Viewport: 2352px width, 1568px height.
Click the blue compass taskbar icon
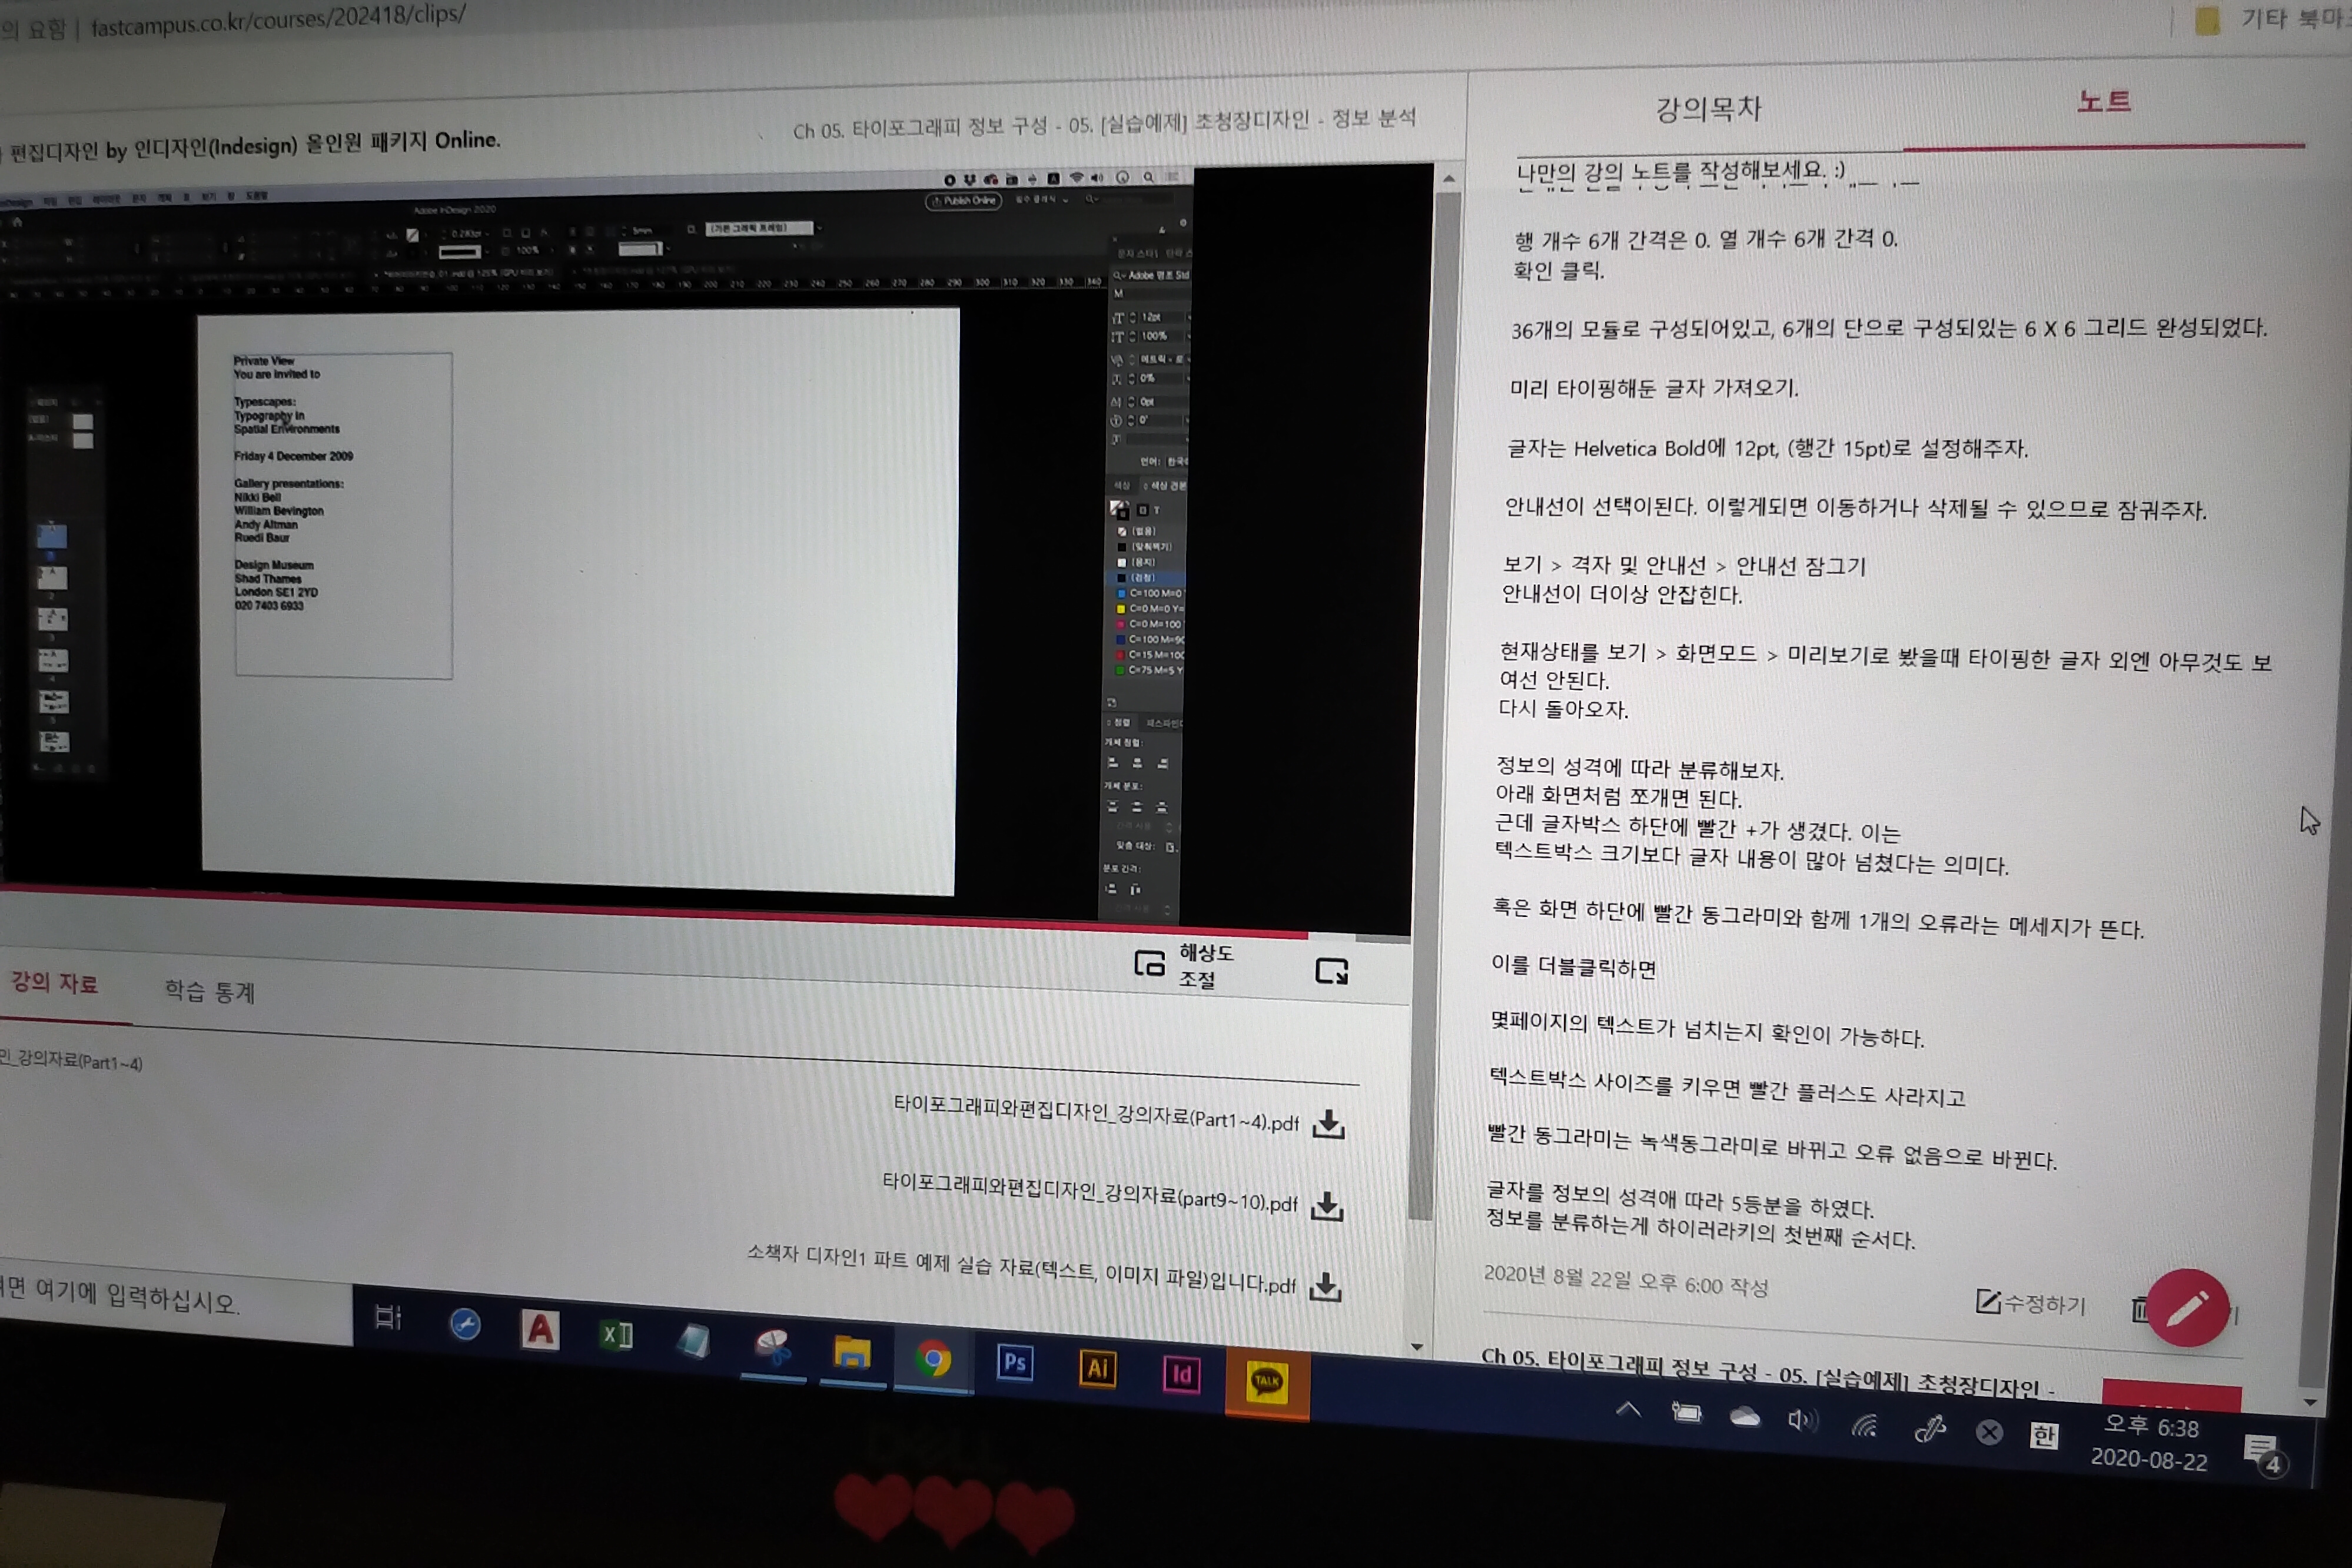click(x=464, y=1324)
